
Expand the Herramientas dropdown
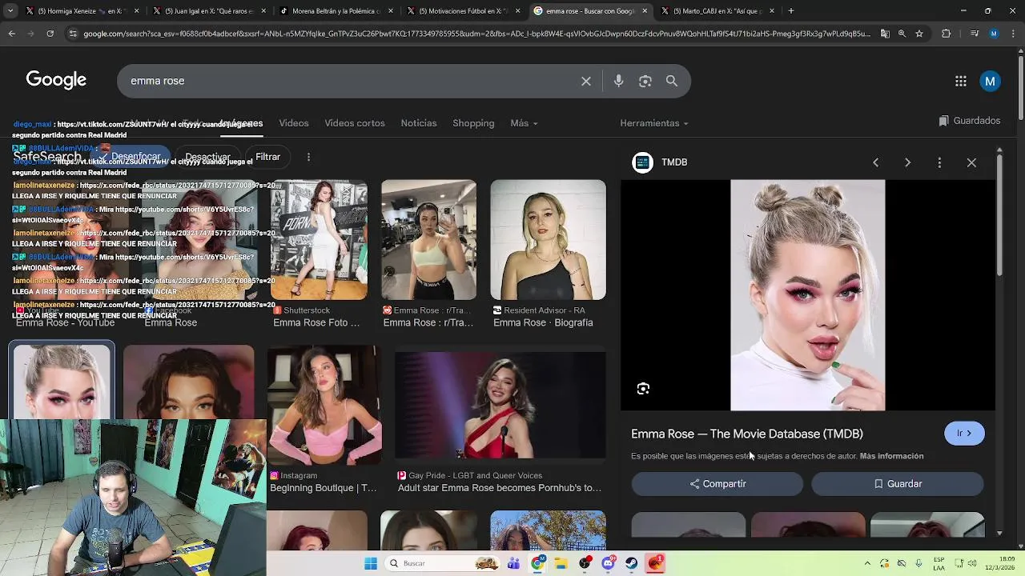[x=653, y=123]
